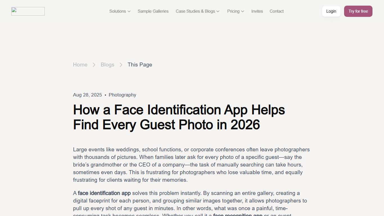Click the face identification app link
Image resolution: width=384 pixels, height=216 pixels.
point(104,193)
